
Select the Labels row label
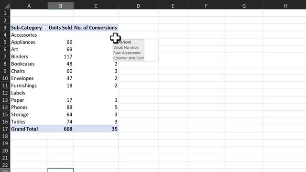click(18, 93)
